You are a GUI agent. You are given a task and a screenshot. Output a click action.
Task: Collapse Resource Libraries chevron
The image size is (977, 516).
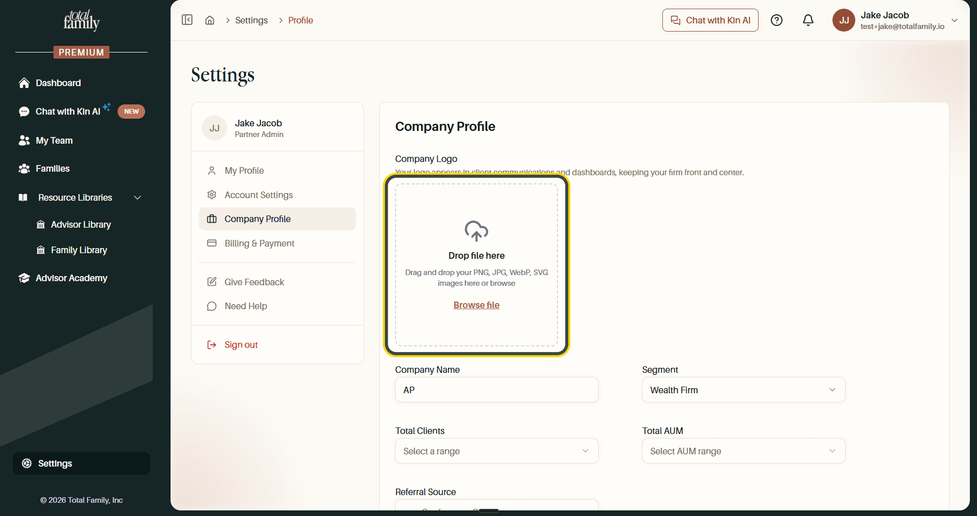coord(137,198)
